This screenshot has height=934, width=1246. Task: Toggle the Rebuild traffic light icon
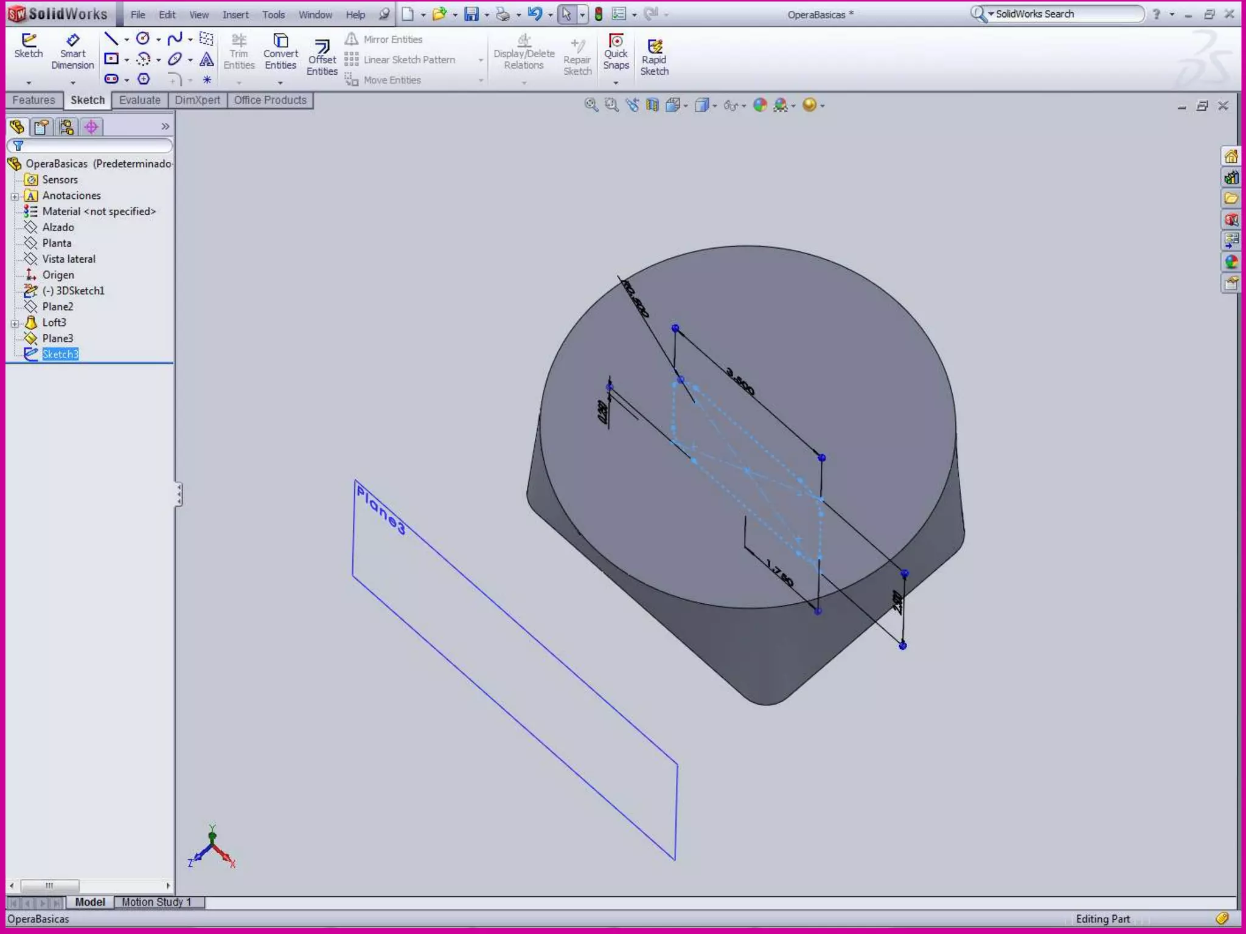[599, 14]
